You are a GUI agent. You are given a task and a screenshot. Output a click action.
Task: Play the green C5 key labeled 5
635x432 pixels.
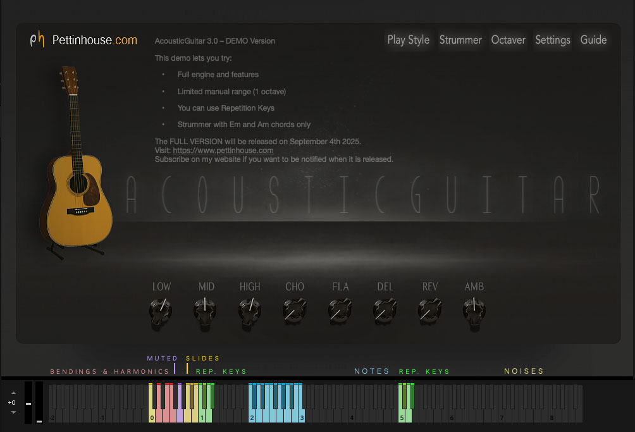[x=402, y=415]
